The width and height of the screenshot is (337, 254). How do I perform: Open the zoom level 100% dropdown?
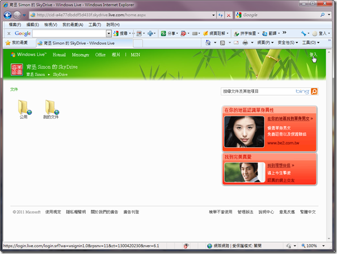click(x=323, y=246)
